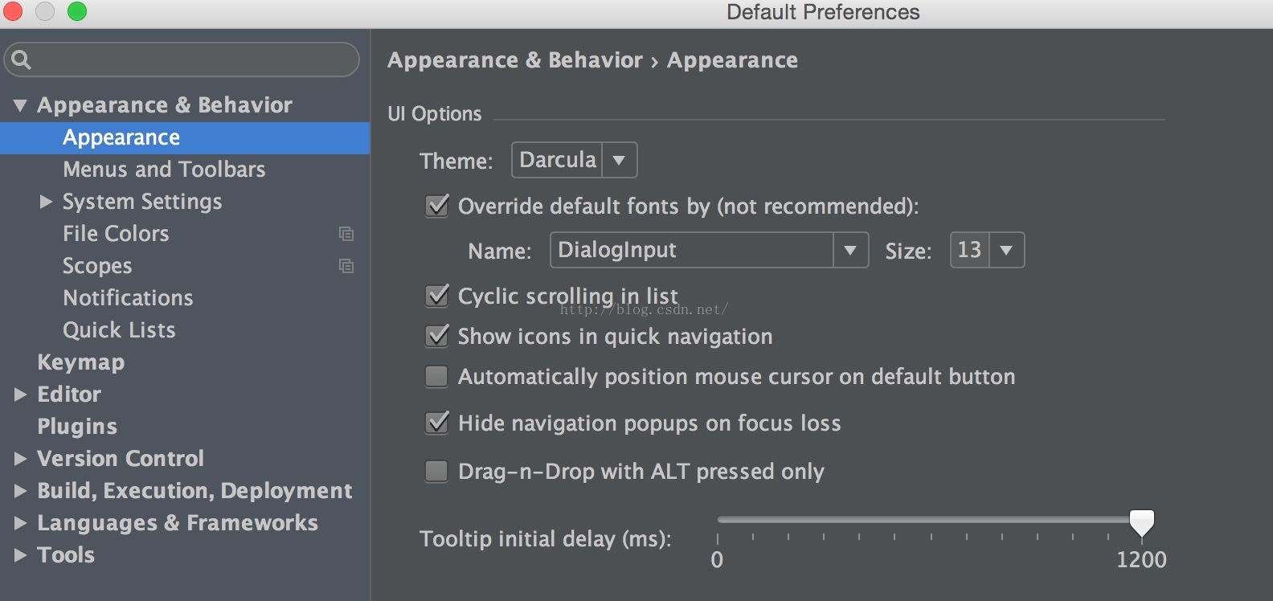
Task: Click the preferences search input field
Action: coord(193,59)
